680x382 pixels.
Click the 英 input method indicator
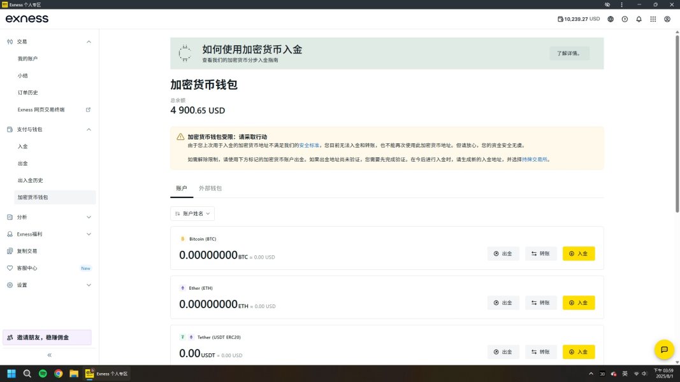625,374
